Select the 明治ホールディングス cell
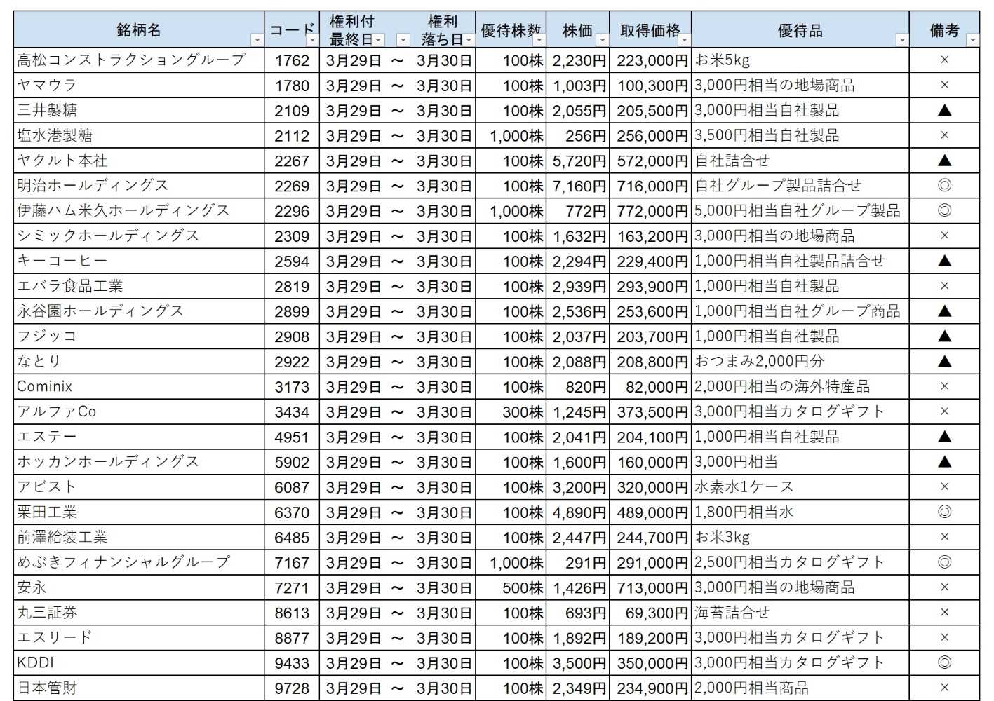Viewport: 994px width, 701px height. point(139,186)
